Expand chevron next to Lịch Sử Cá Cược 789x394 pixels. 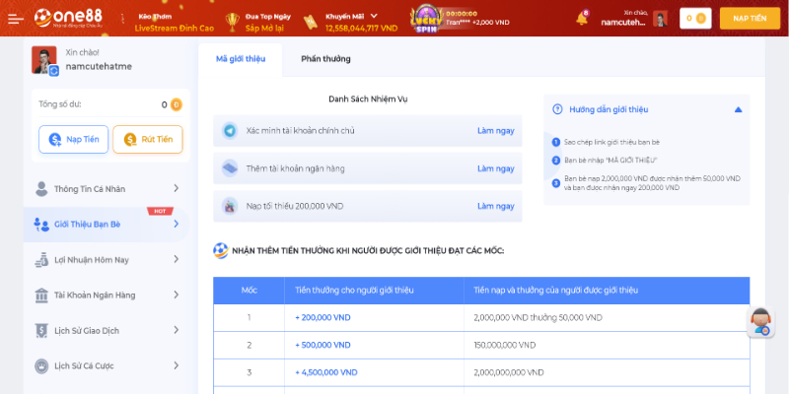click(x=177, y=365)
